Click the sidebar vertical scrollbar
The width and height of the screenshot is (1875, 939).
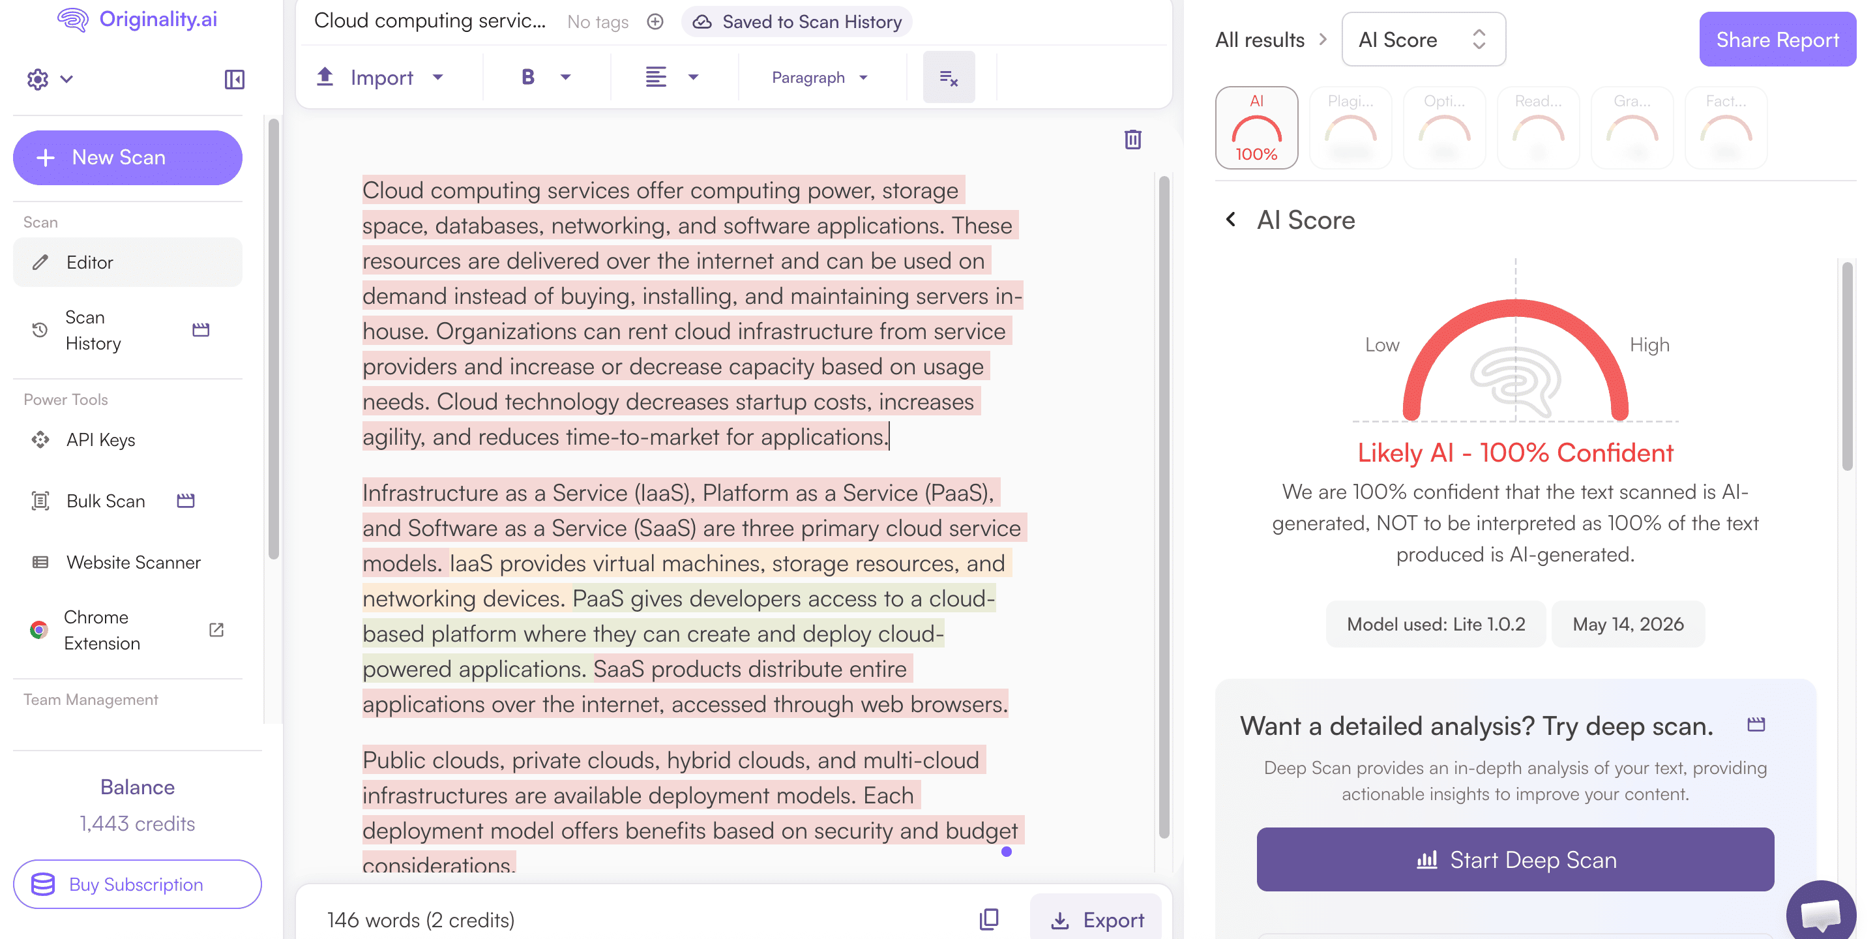tap(274, 340)
